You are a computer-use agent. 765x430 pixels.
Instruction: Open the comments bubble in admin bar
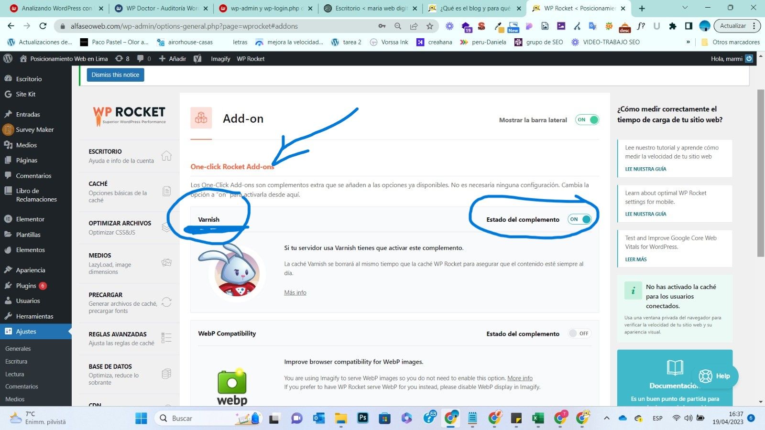(144, 59)
